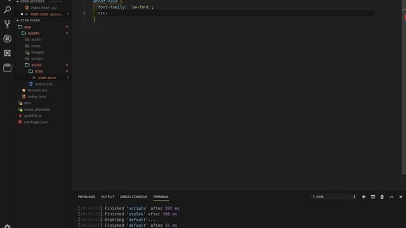The image size is (406, 228).
Task: Open the Extensions view icon
Action: 7,53
